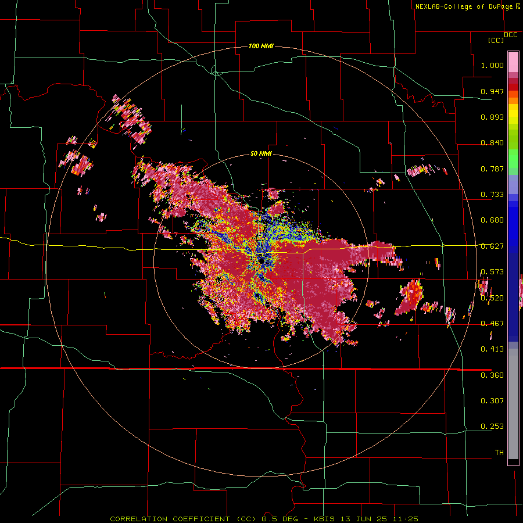The width and height of the screenshot is (523, 523).
Task: Click the 0.467 legend value
Action: [492, 324]
